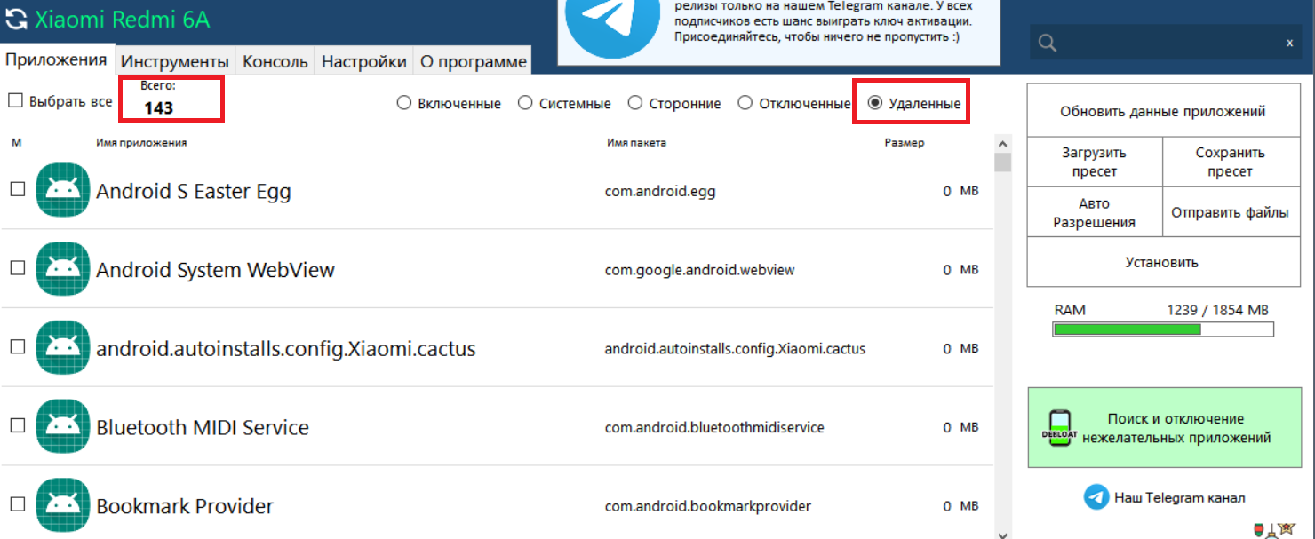The image size is (1315, 539).
Task: Clear the search with the x button
Action: (x=1289, y=42)
